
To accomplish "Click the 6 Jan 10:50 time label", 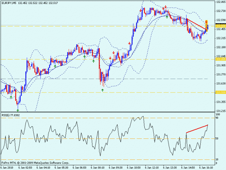I will [x=134, y=168].
